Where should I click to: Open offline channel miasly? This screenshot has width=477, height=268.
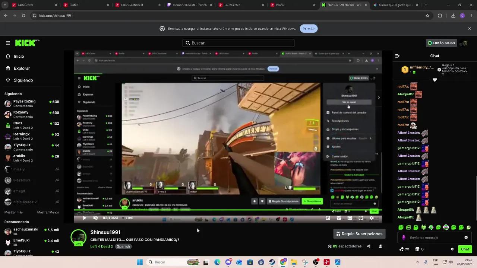coord(32,169)
